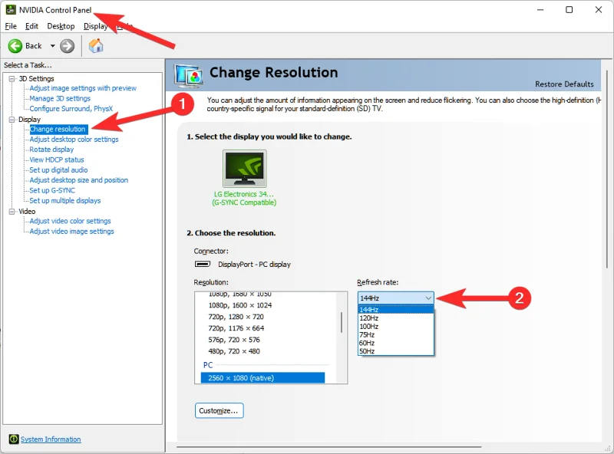Choose 75Hz refresh rate option
The width and height of the screenshot is (614, 454).
(395, 334)
